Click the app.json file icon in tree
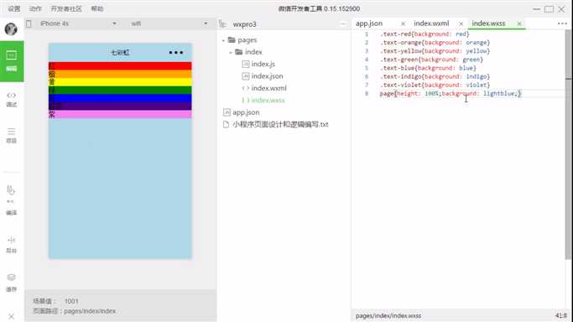Screen dimensions: 573x322 [227, 112]
